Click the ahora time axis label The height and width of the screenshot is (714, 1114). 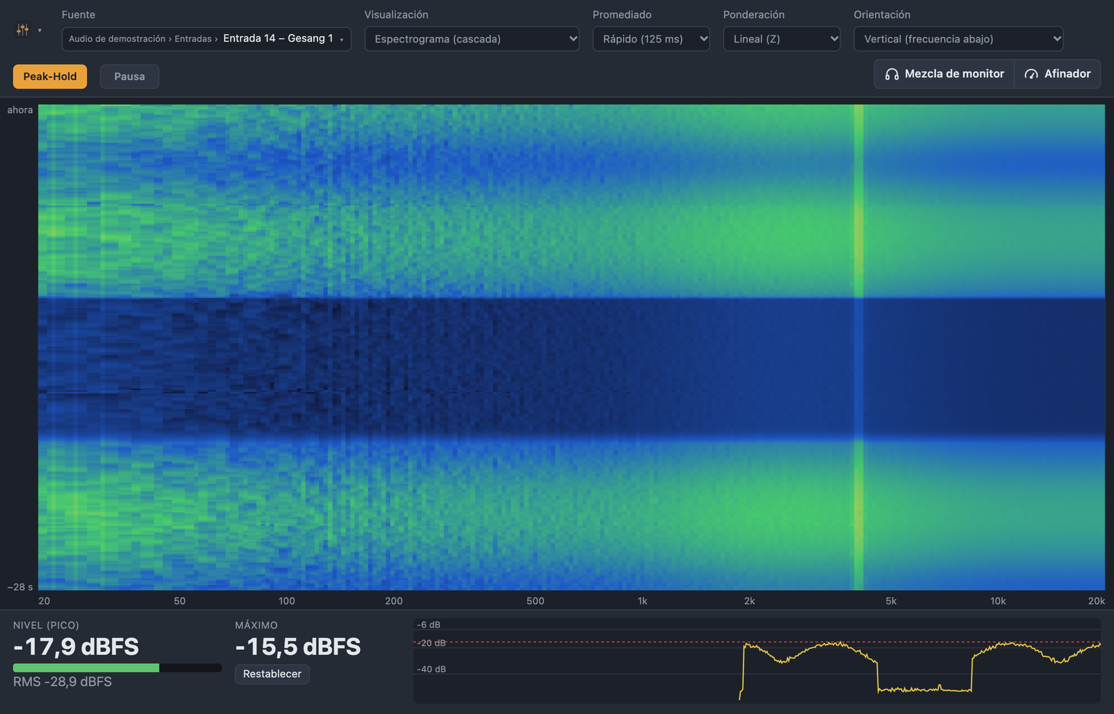coord(20,110)
